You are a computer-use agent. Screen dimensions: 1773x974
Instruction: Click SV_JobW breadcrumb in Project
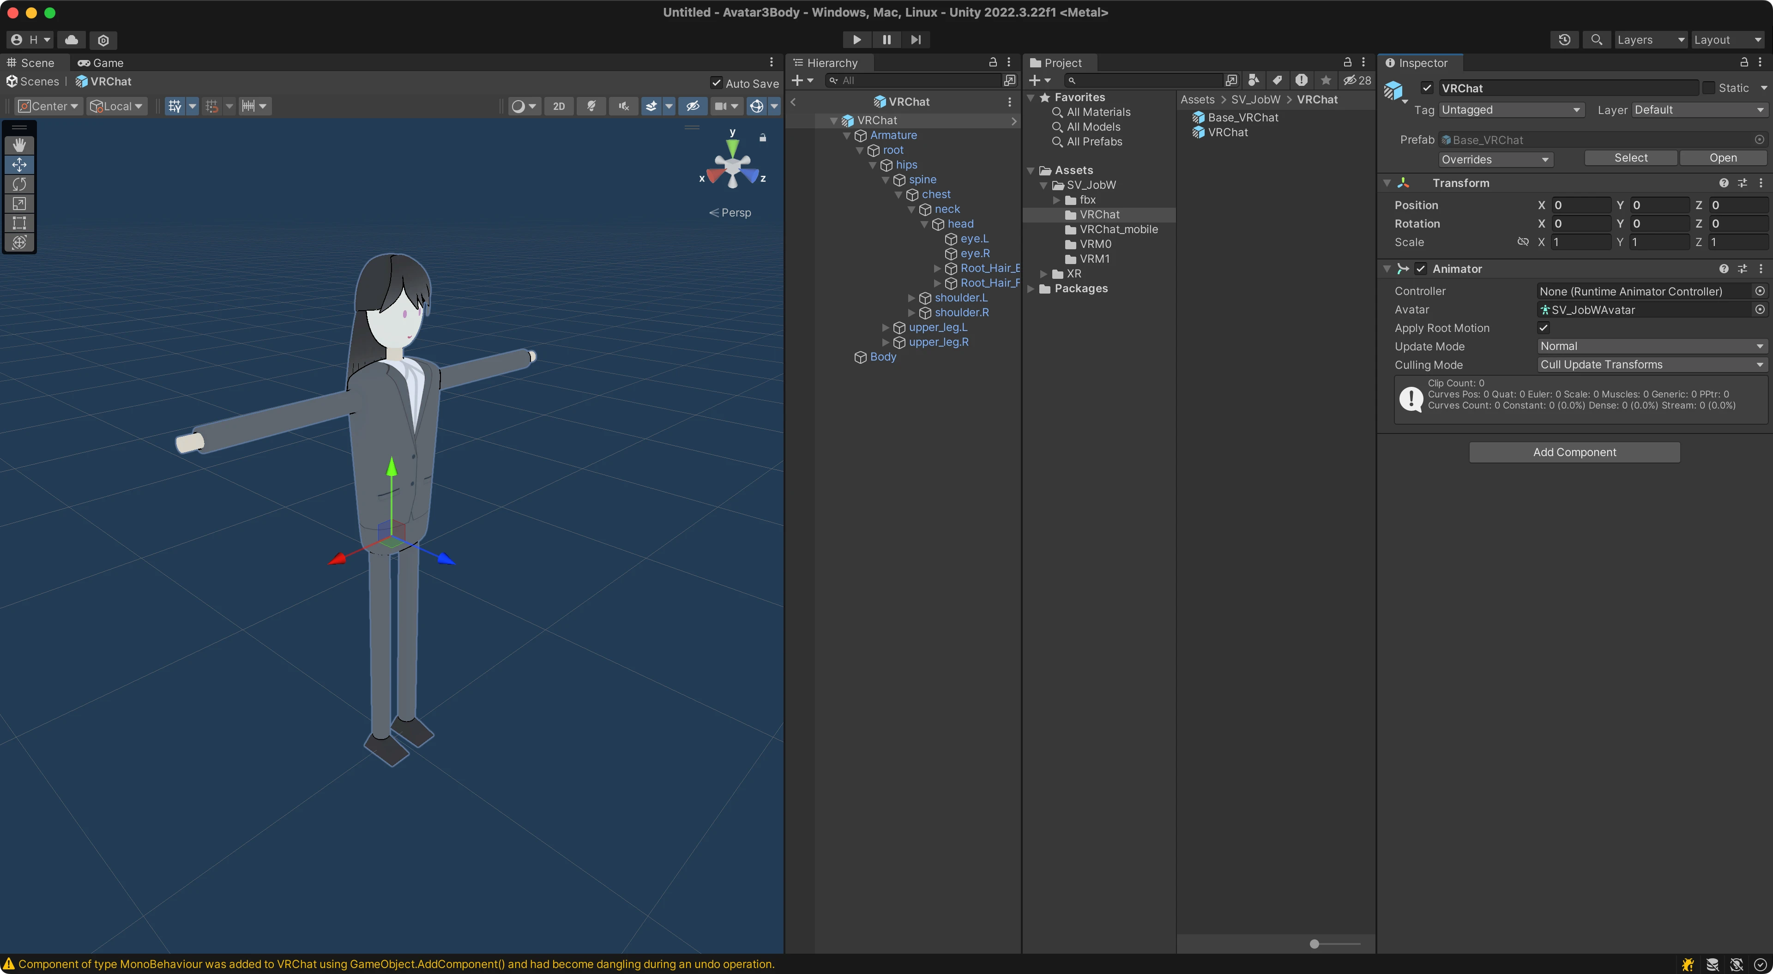1255,100
